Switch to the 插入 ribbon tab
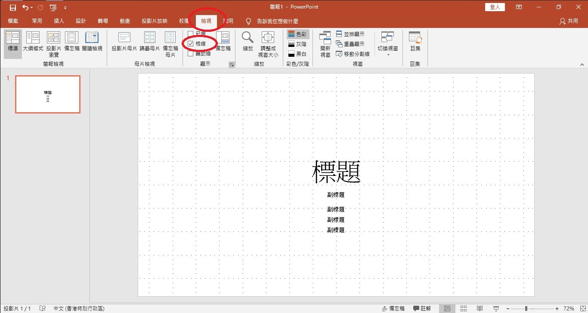 point(59,21)
